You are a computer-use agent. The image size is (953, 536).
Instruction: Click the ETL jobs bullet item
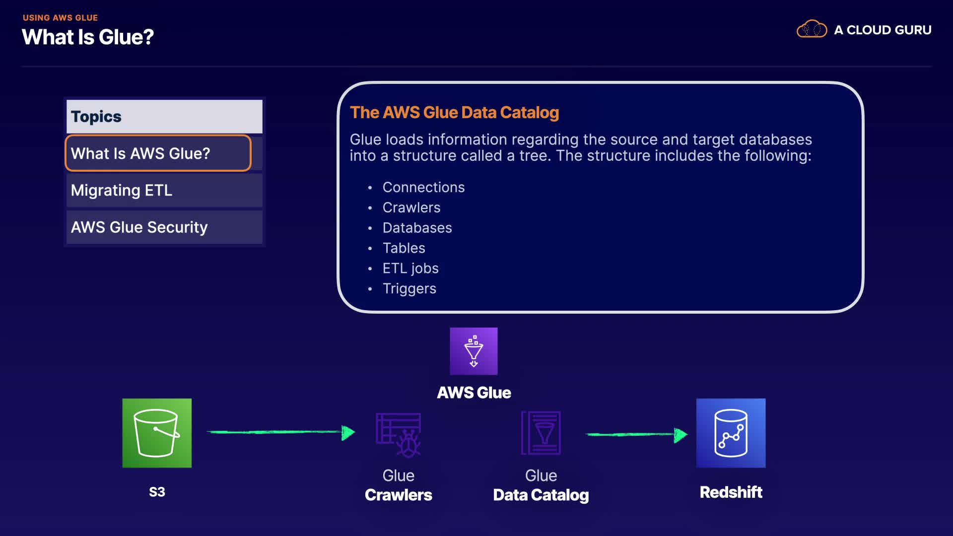point(410,268)
